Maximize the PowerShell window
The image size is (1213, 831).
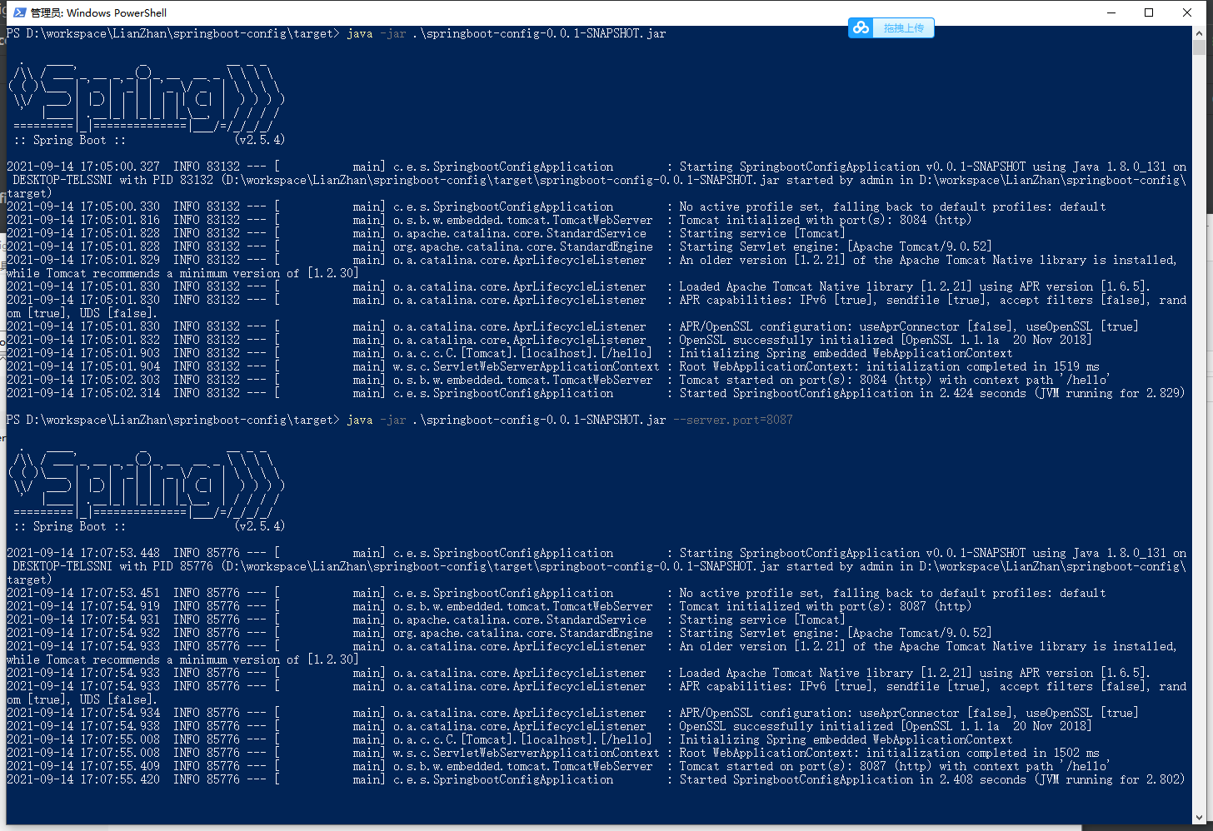(1149, 12)
